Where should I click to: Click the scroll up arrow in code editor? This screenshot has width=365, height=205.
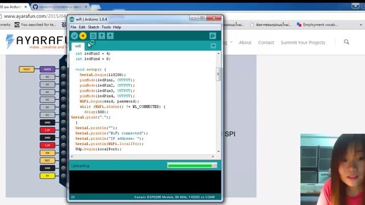tap(218, 54)
